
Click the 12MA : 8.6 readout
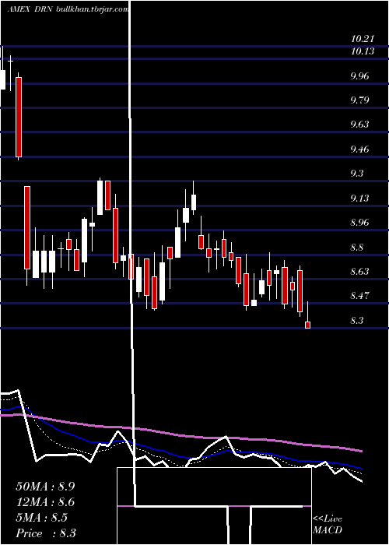(45, 502)
